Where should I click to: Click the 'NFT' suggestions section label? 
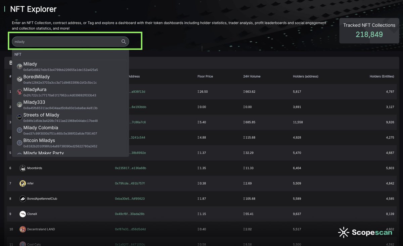point(18,54)
